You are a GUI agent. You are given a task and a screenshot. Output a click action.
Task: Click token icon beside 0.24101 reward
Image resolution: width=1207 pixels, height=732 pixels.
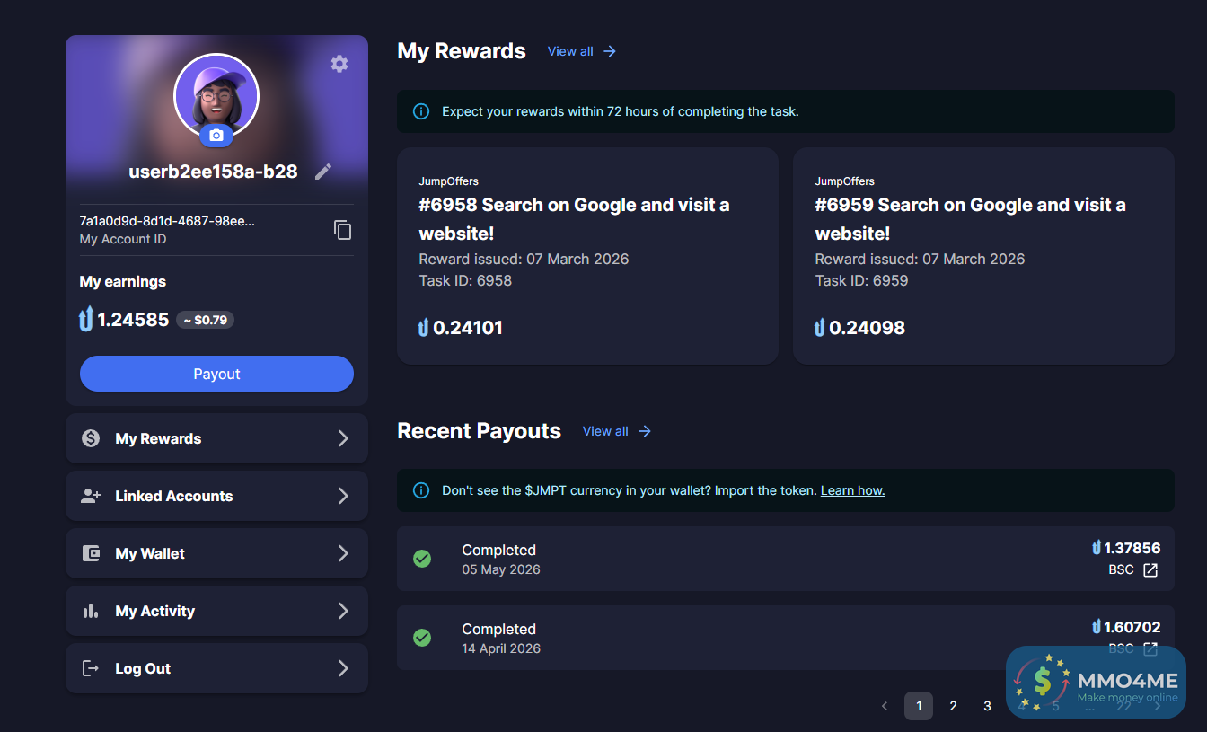coord(423,328)
